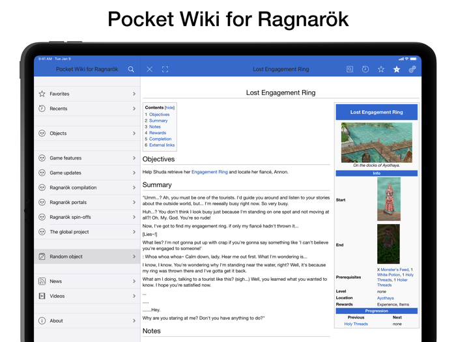Select the Random object menu row
456x342 pixels.
87,257
